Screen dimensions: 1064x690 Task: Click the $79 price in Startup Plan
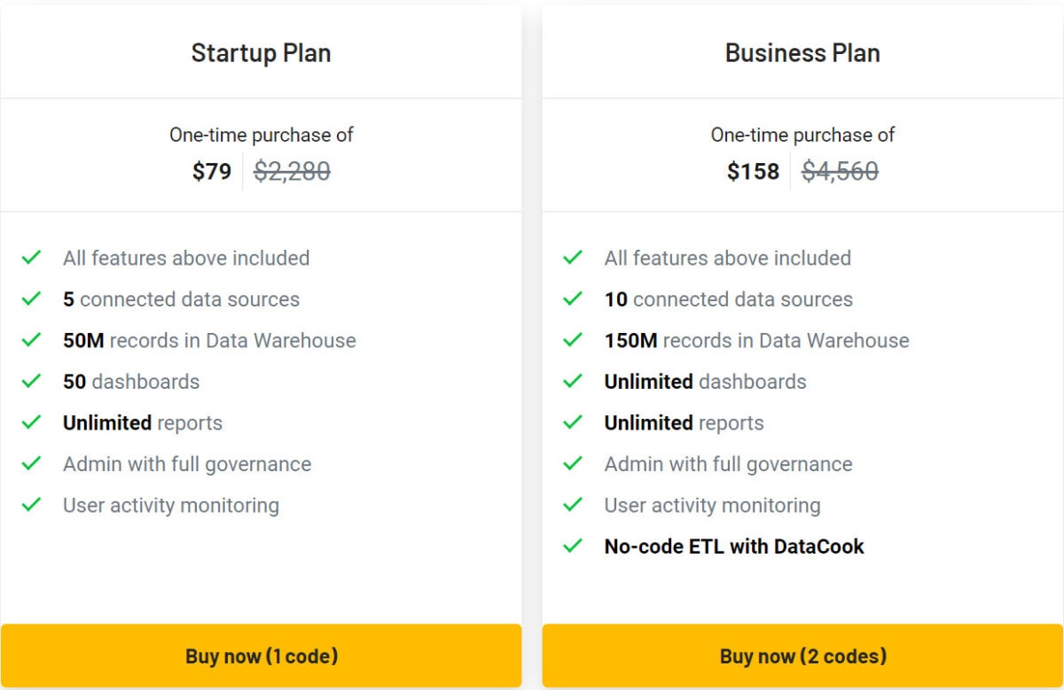pyautogui.click(x=212, y=172)
